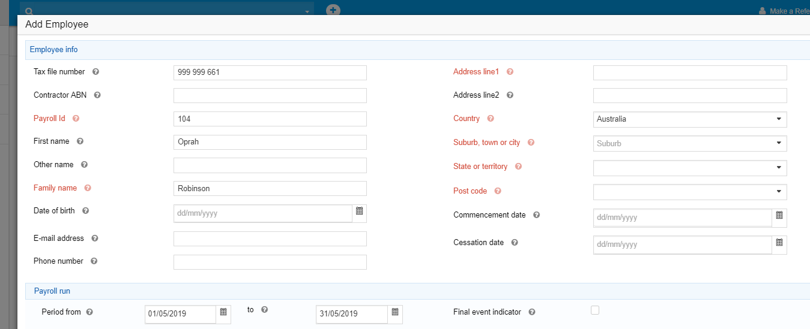Open the Suburb, town or city dropdown

690,143
